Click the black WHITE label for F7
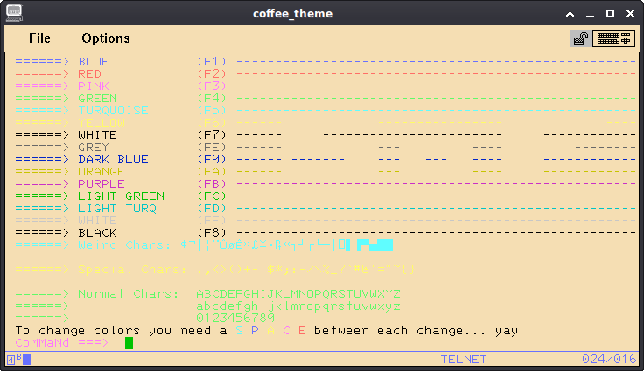The image size is (644, 371). tap(98, 135)
